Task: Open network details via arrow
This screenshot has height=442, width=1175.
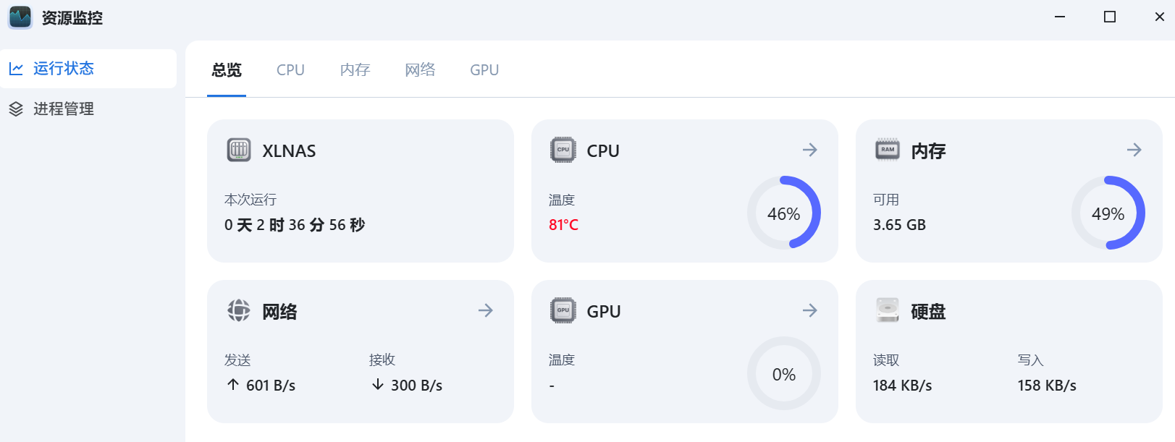Action: pyautogui.click(x=486, y=310)
